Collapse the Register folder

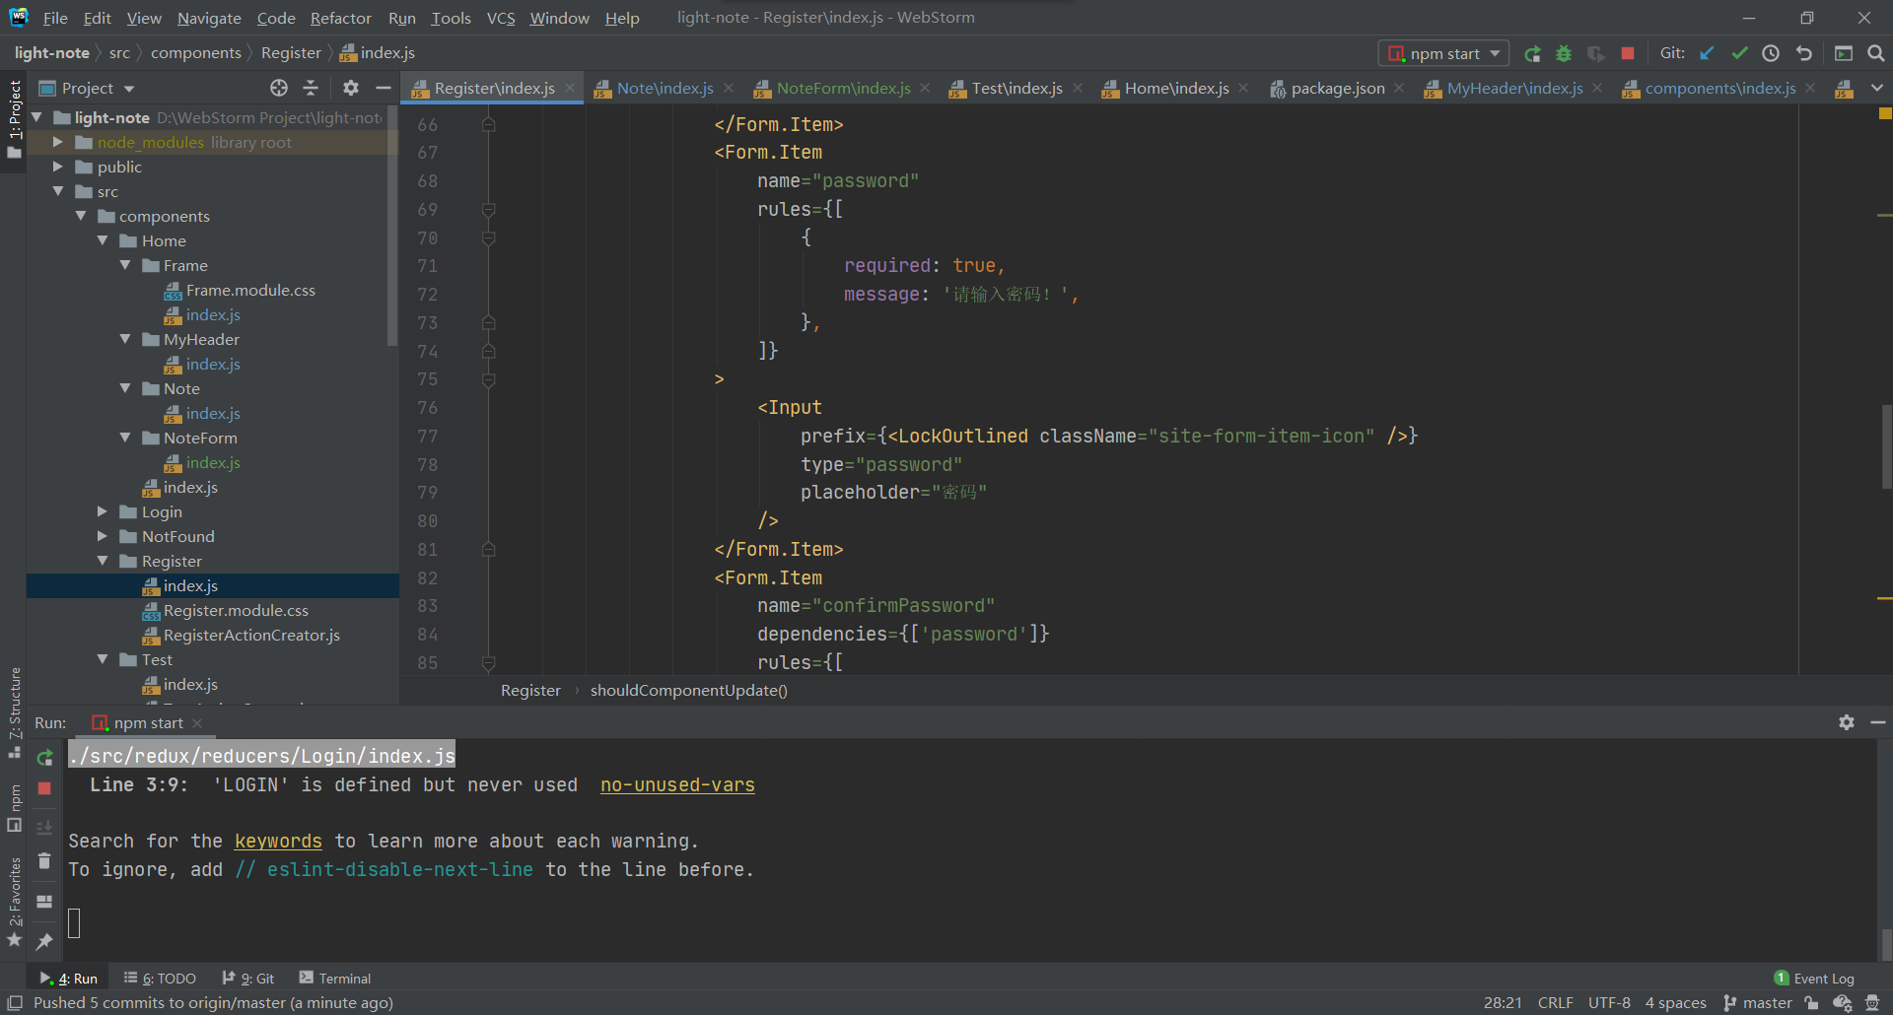(x=103, y=561)
